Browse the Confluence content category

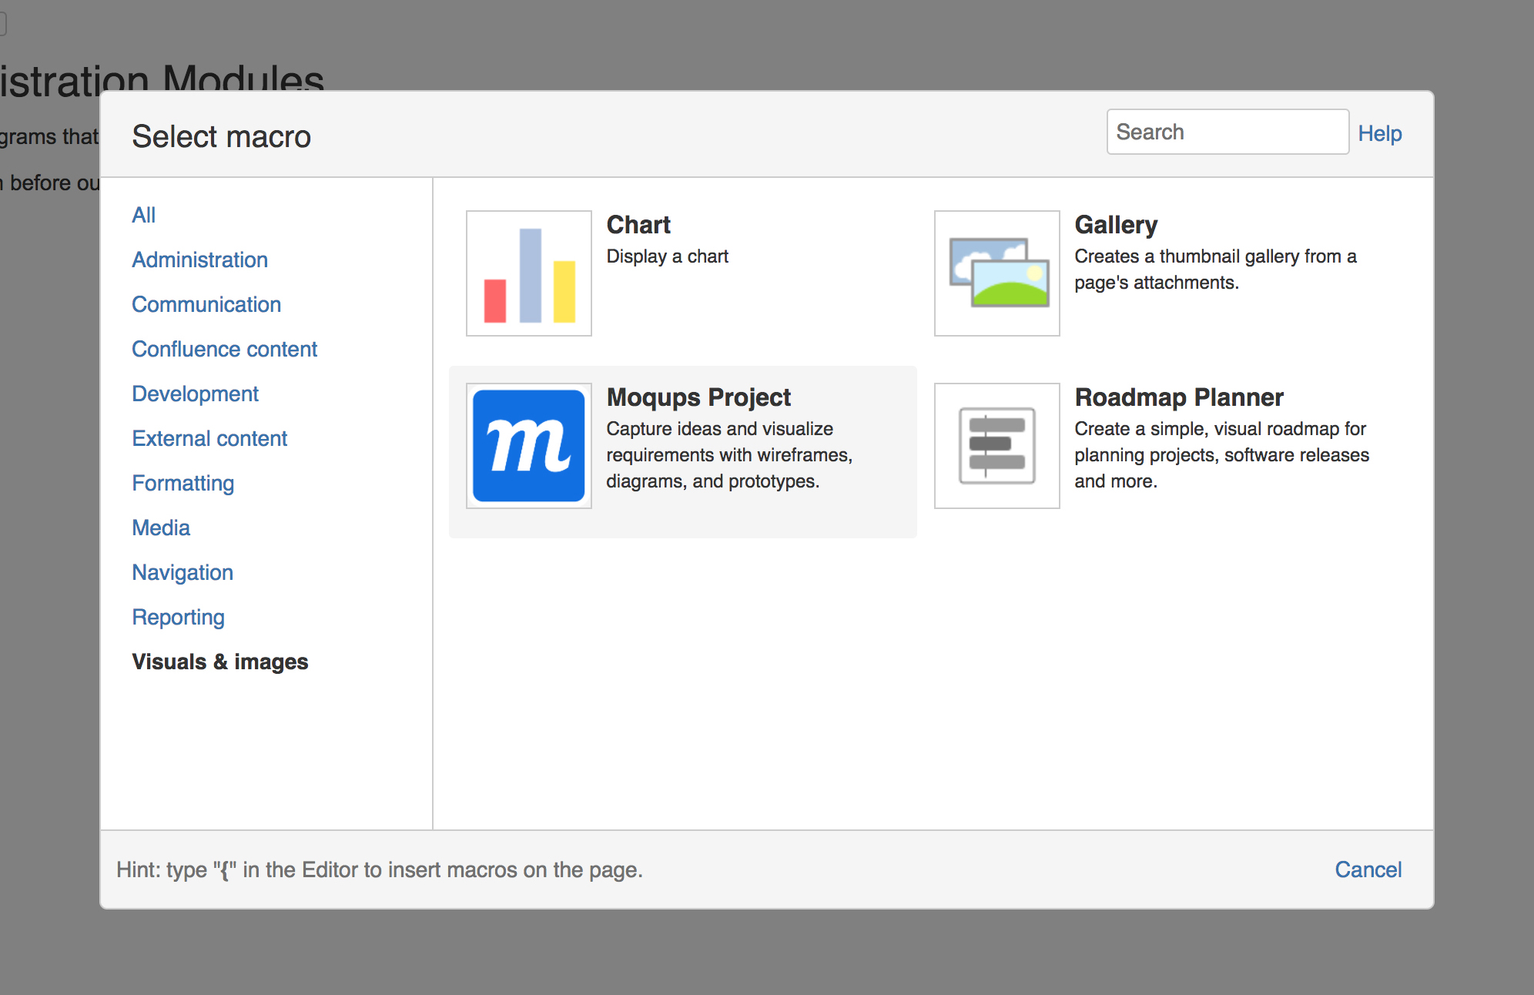click(224, 349)
